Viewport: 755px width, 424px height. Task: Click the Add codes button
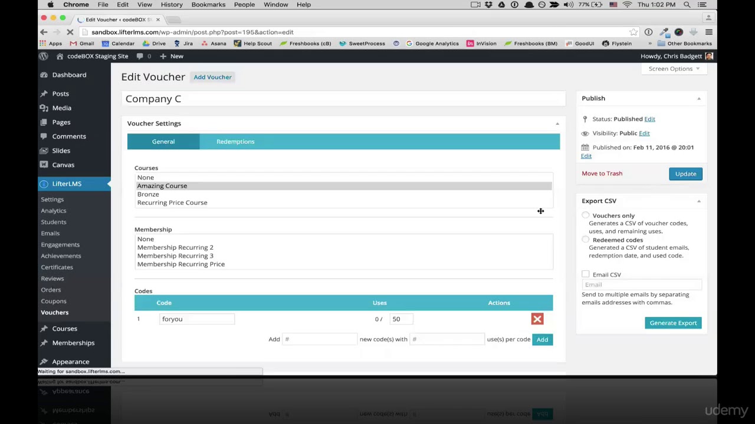coord(542,339)
